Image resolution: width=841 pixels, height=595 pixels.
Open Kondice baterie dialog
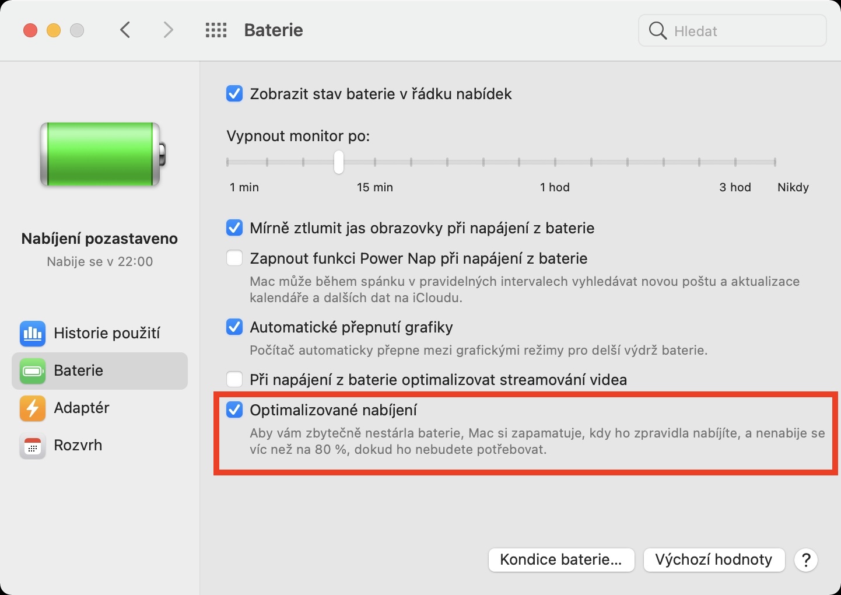[x=561, y=560]
